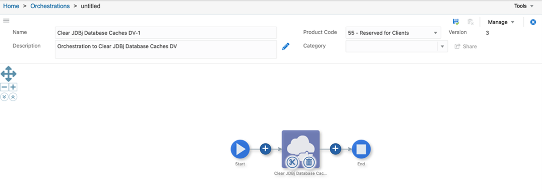Click the trash delete icon on step
The image size is (542, 191).
click(x=309, y=162)
